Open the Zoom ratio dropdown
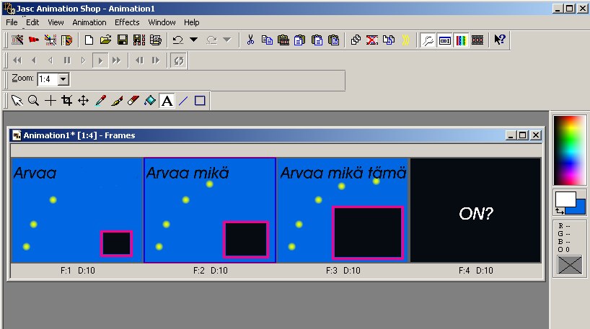 pyautogui.click(x=63, y=79)
